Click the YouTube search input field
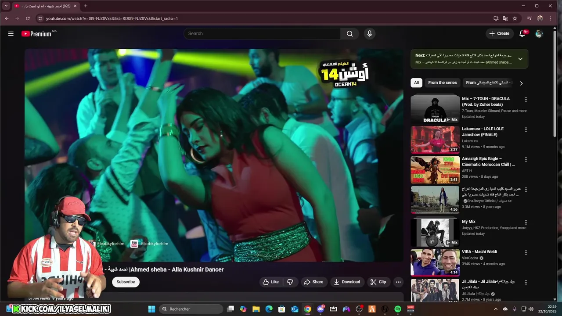 (262, 33)
